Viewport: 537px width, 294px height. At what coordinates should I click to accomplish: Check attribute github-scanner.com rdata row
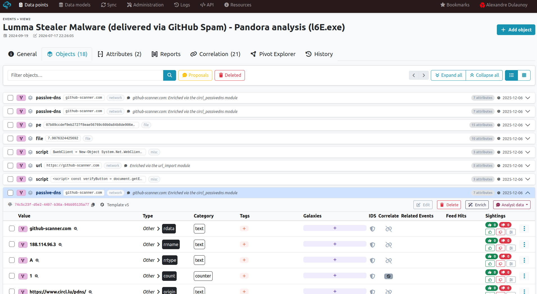12,228
